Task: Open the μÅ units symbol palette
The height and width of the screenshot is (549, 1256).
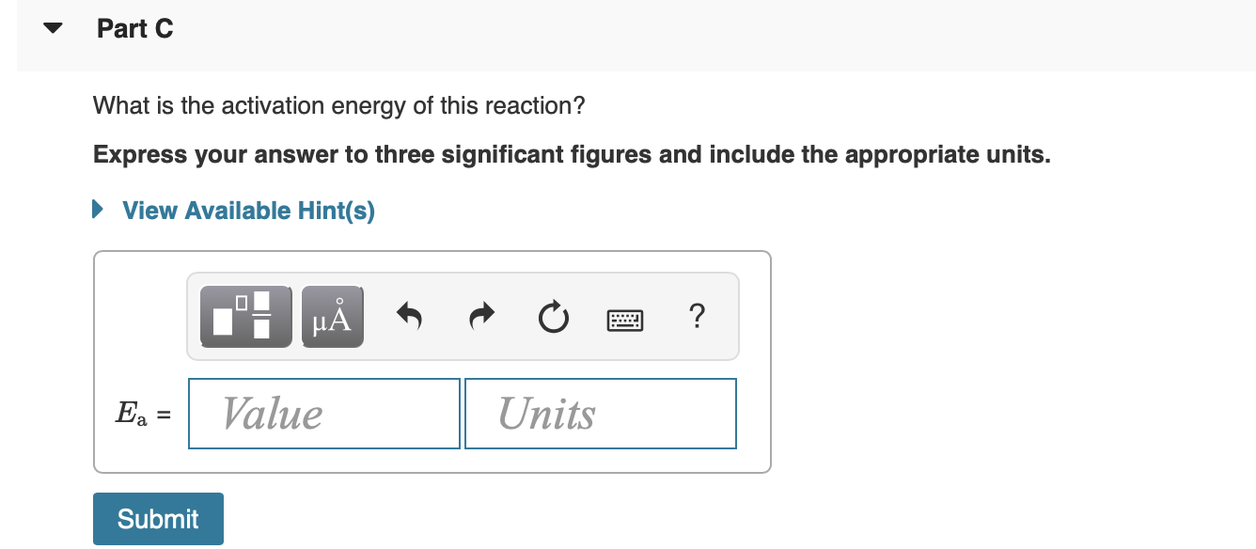Action: 331,317
